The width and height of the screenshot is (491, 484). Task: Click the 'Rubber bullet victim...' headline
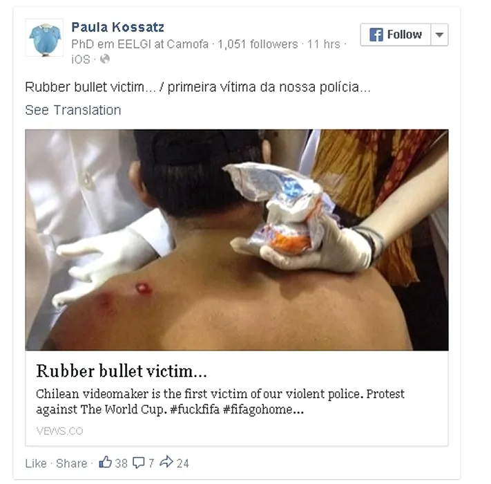click(x=122, y=371)
